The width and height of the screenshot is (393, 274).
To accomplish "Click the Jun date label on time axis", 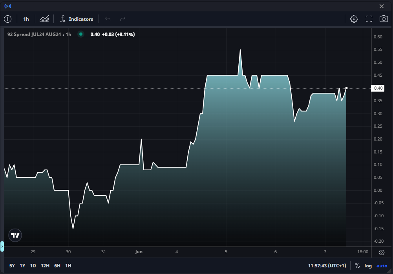I will click(139, 252).
